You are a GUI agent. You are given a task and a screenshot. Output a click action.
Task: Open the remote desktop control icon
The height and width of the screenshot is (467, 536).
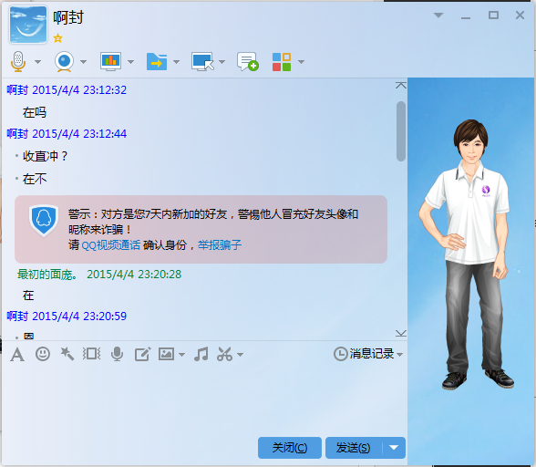202,62
